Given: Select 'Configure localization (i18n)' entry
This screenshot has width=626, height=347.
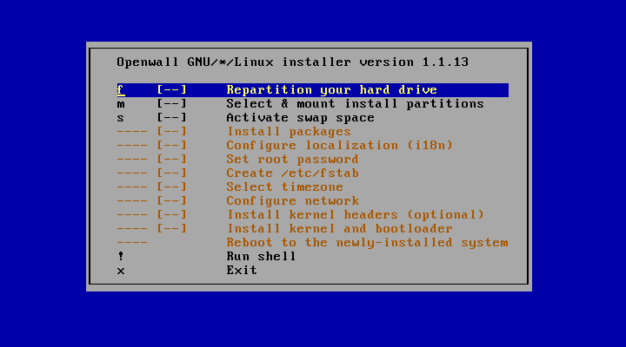Looking at the screenshot, I should 340,146.
